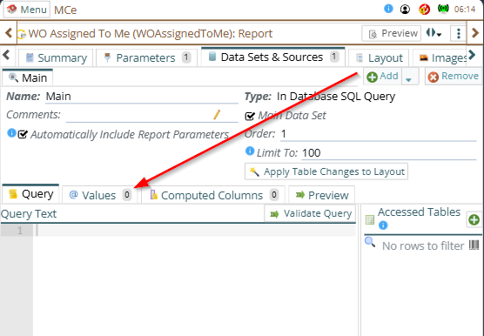Screen dimensions: 484x336
Task: Click the Preview button in title bar
Action: tap(392, 33)
